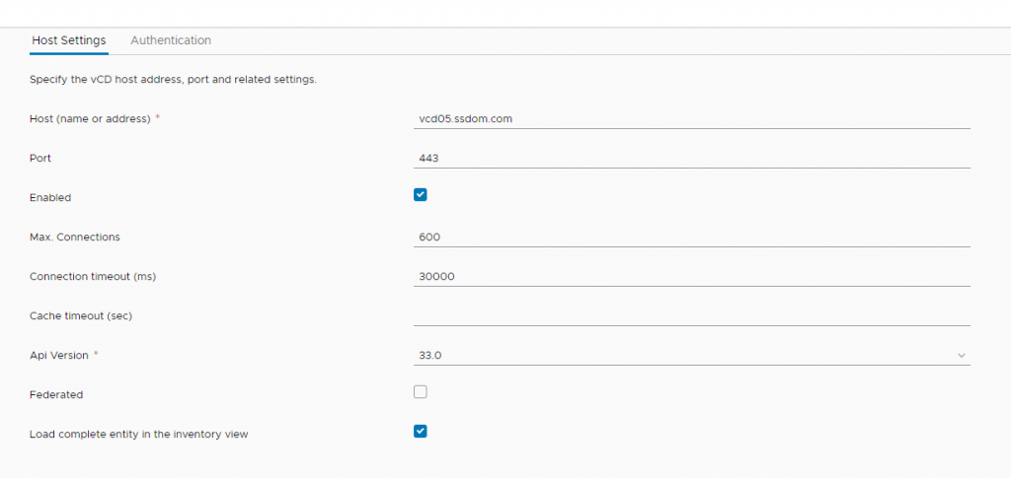Uncheck the Enabled checkbox

(x=421, y=195)
